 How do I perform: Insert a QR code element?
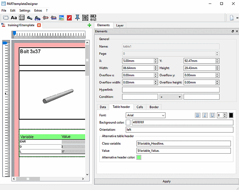pyautogui.click(x=85, y=18)
